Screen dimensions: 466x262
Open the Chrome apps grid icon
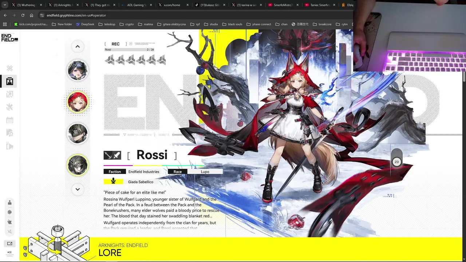pos(5,24)
